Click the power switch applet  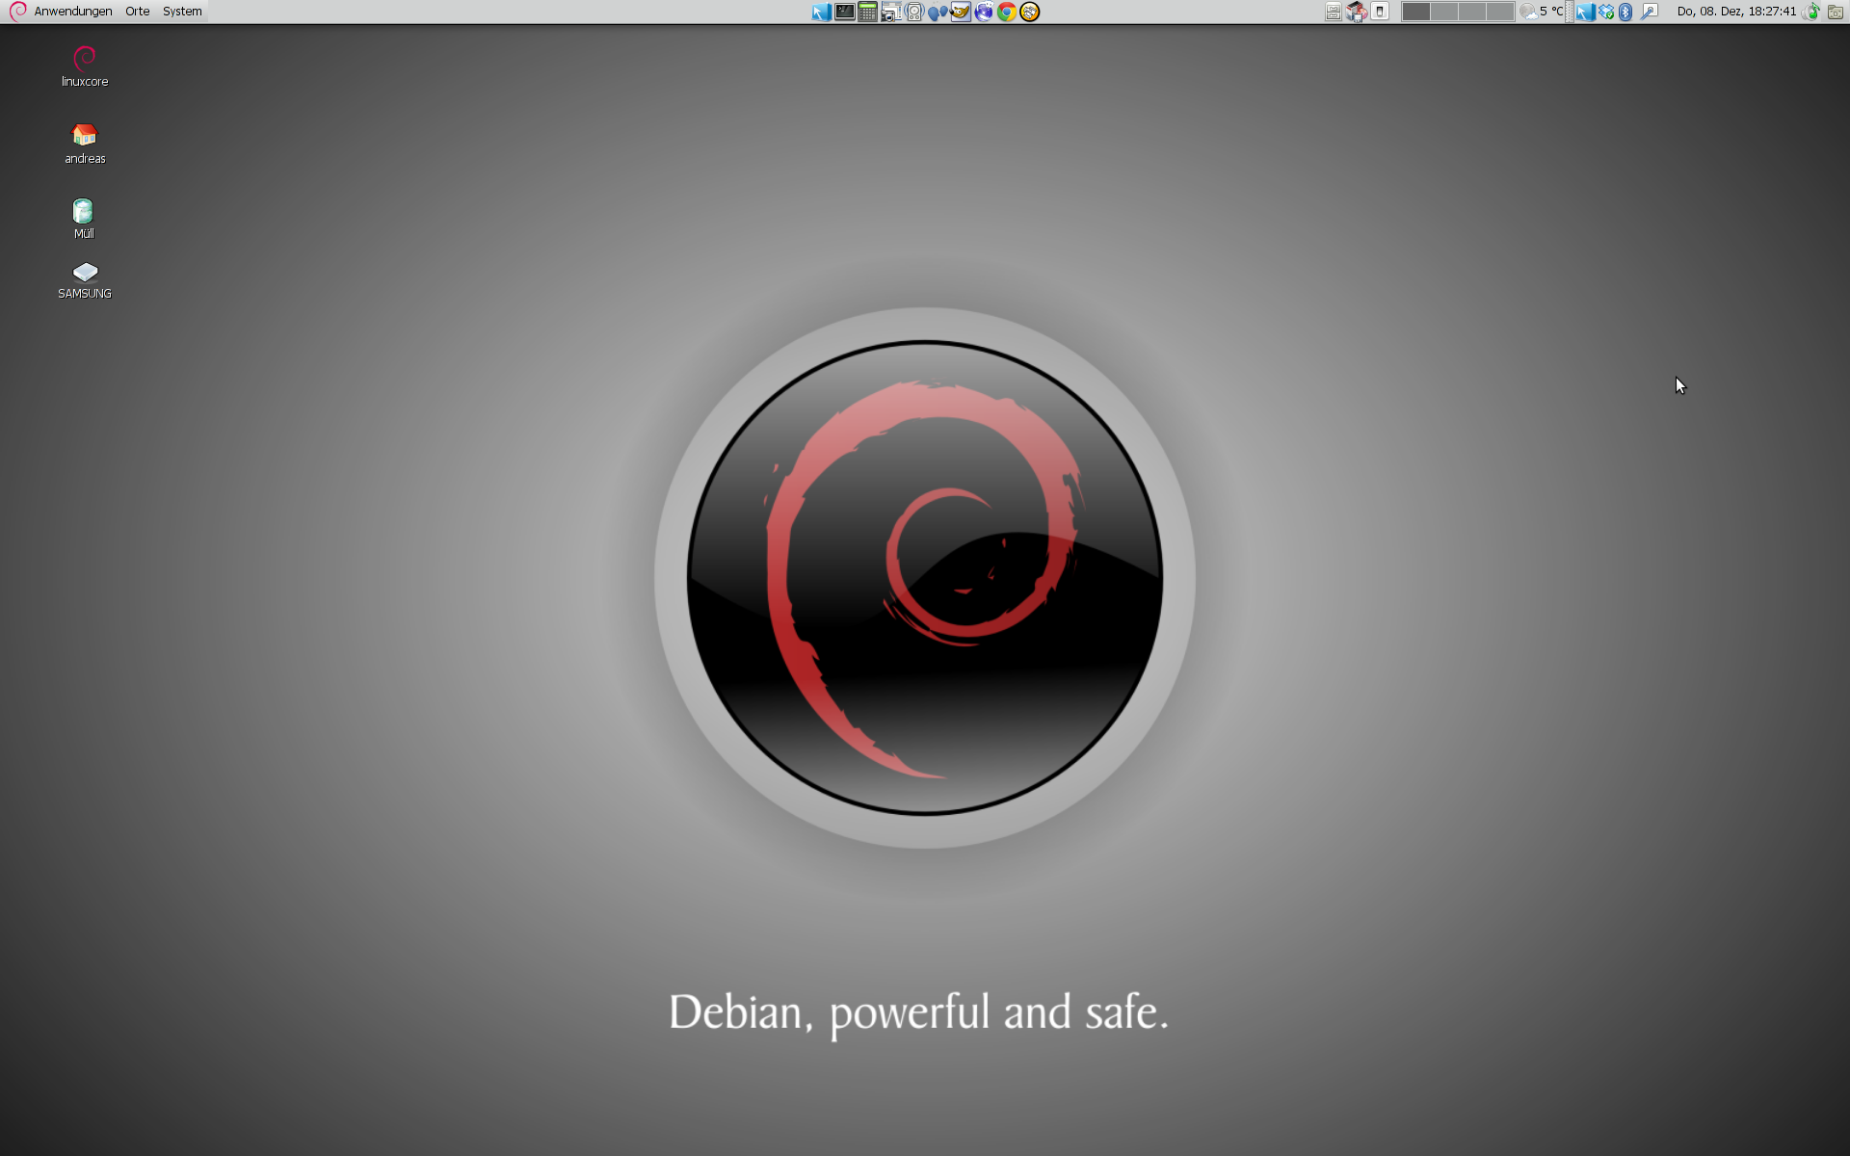point(1380,12)
